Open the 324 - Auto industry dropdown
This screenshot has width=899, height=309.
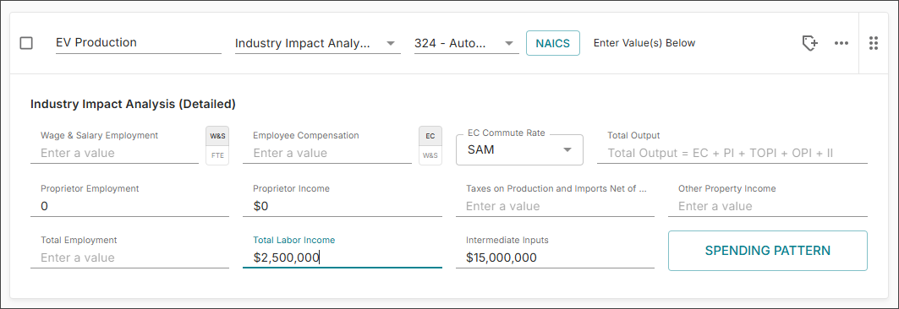click(467, 43)
